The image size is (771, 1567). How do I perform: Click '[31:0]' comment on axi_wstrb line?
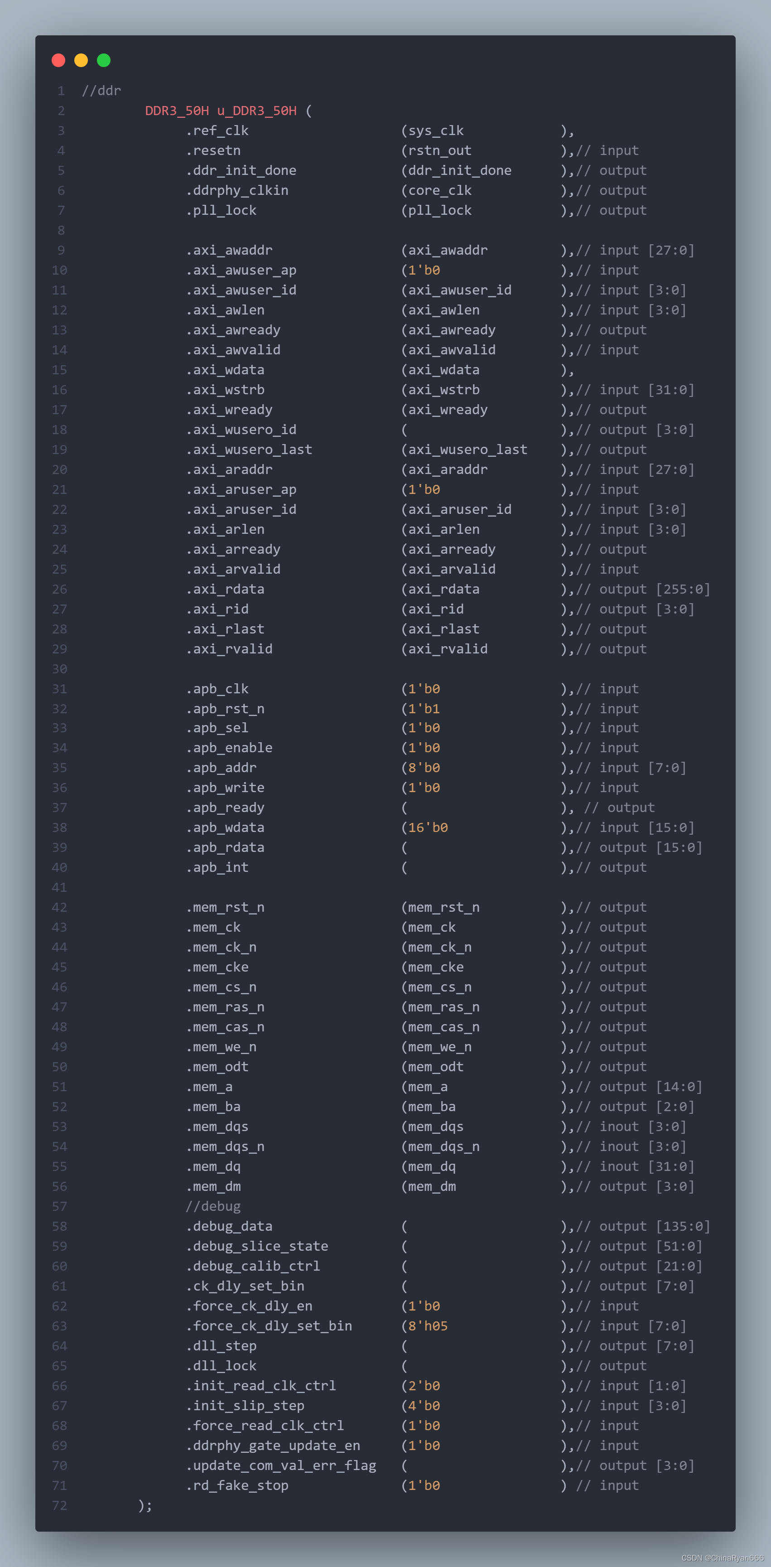pyautogui.click(x=671, y=390)
